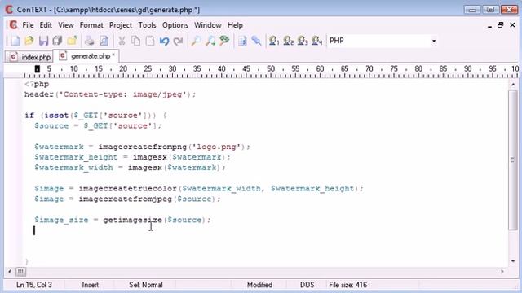Run user command 3 icon
522x293 pixels.
tap(303, 41)
